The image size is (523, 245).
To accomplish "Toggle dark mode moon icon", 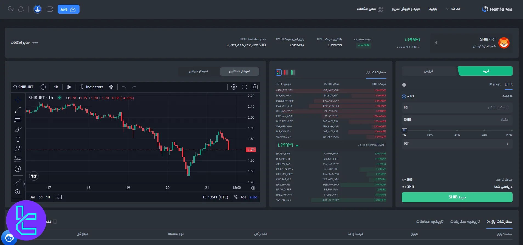I will [x=11, y=9].
